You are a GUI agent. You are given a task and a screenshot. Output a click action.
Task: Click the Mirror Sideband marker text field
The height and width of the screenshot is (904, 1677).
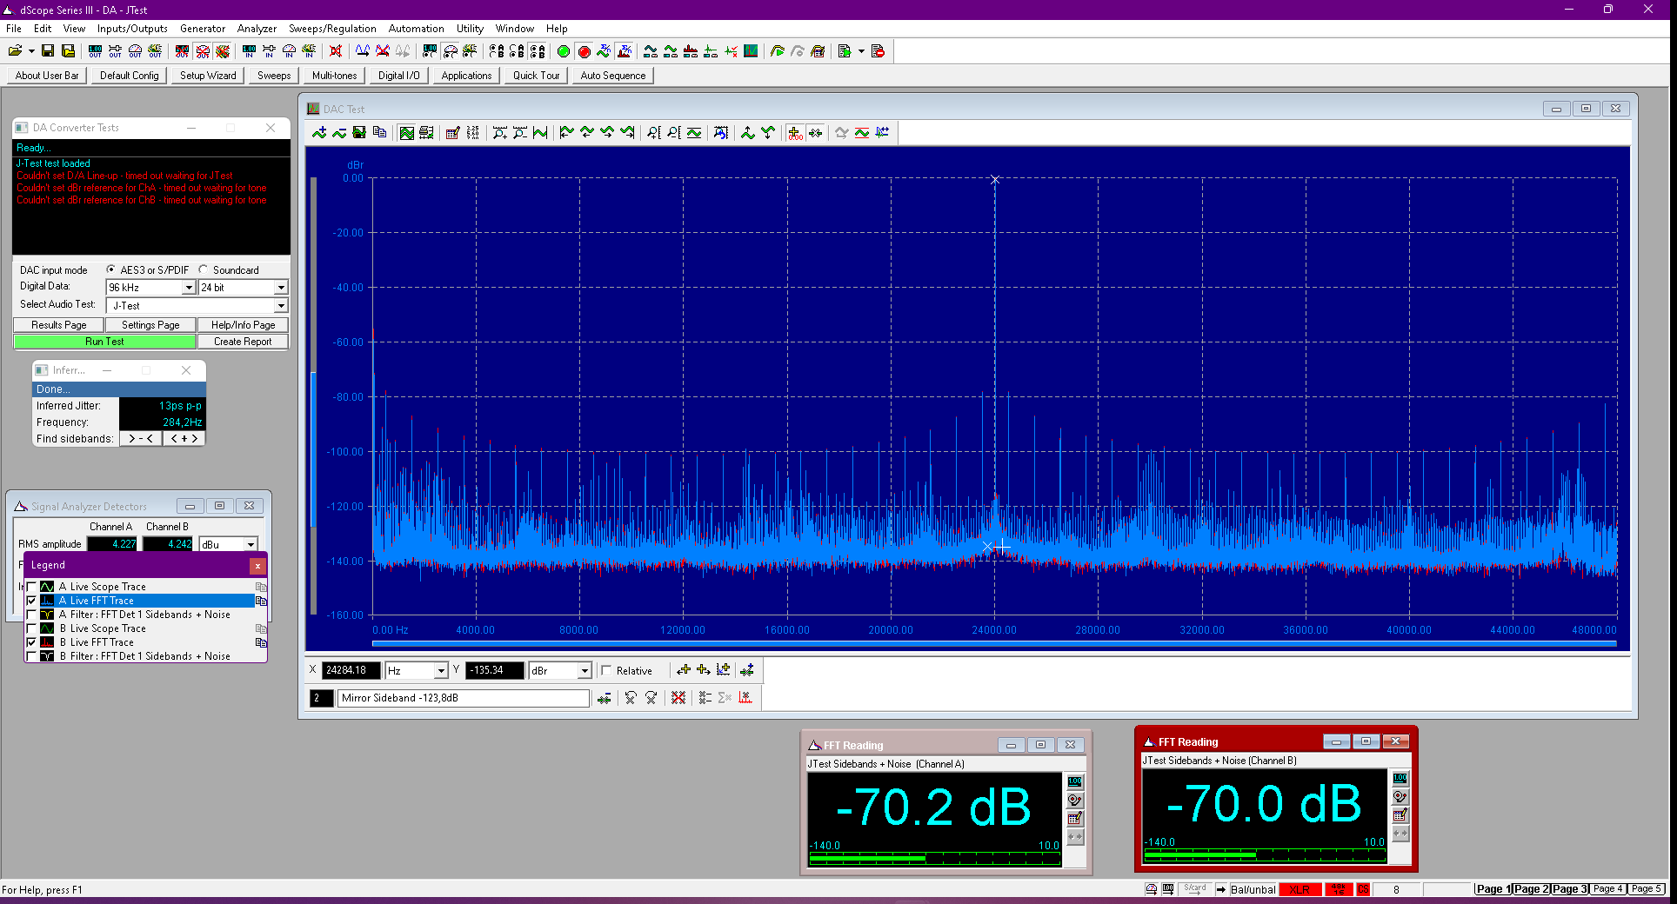[464, 698]
